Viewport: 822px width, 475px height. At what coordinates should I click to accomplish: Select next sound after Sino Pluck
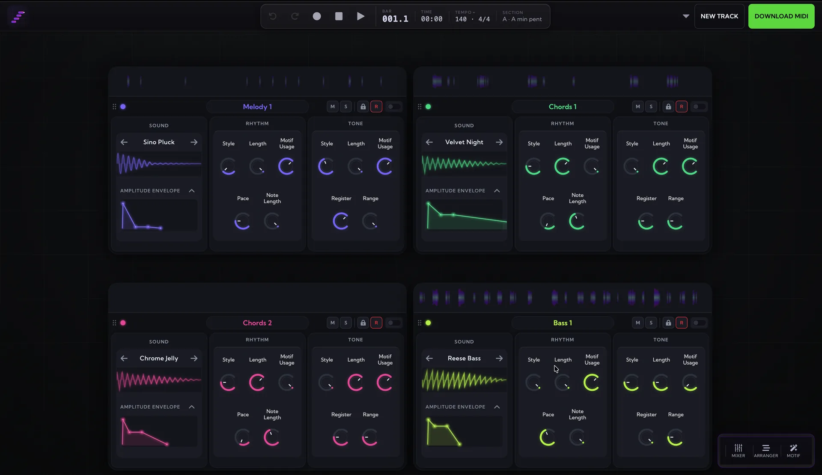[x=194, y=142]
